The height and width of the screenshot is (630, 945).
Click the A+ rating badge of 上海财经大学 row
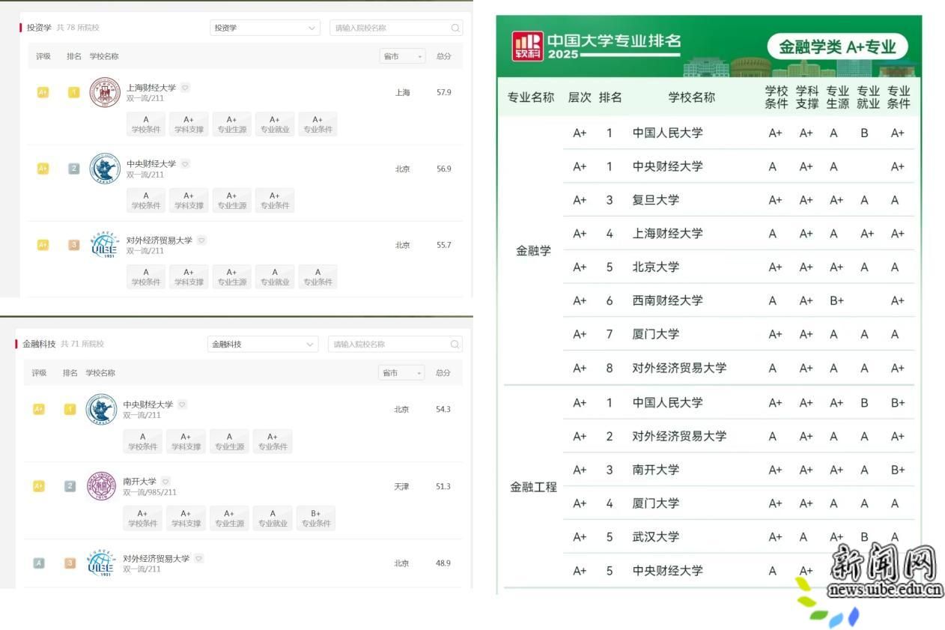click(x=43, y=92)
